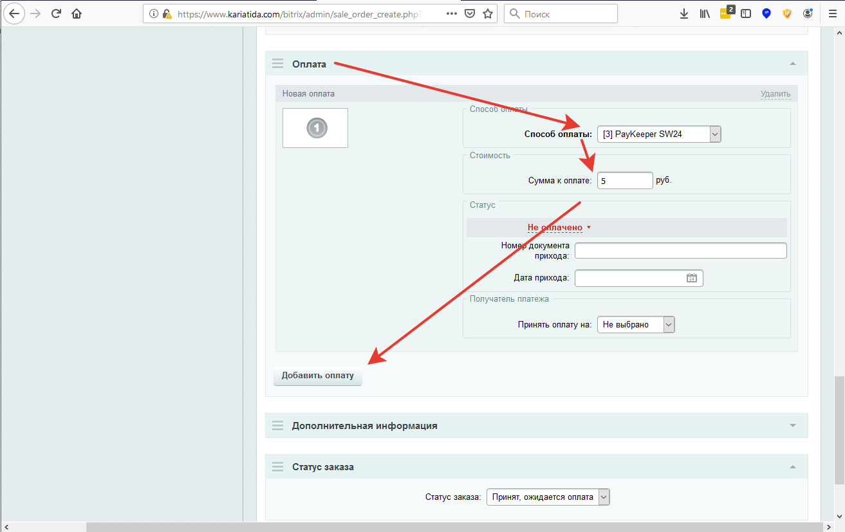
Task: Open the Firefox hamburger menu
Action: (x=831, y=14)
